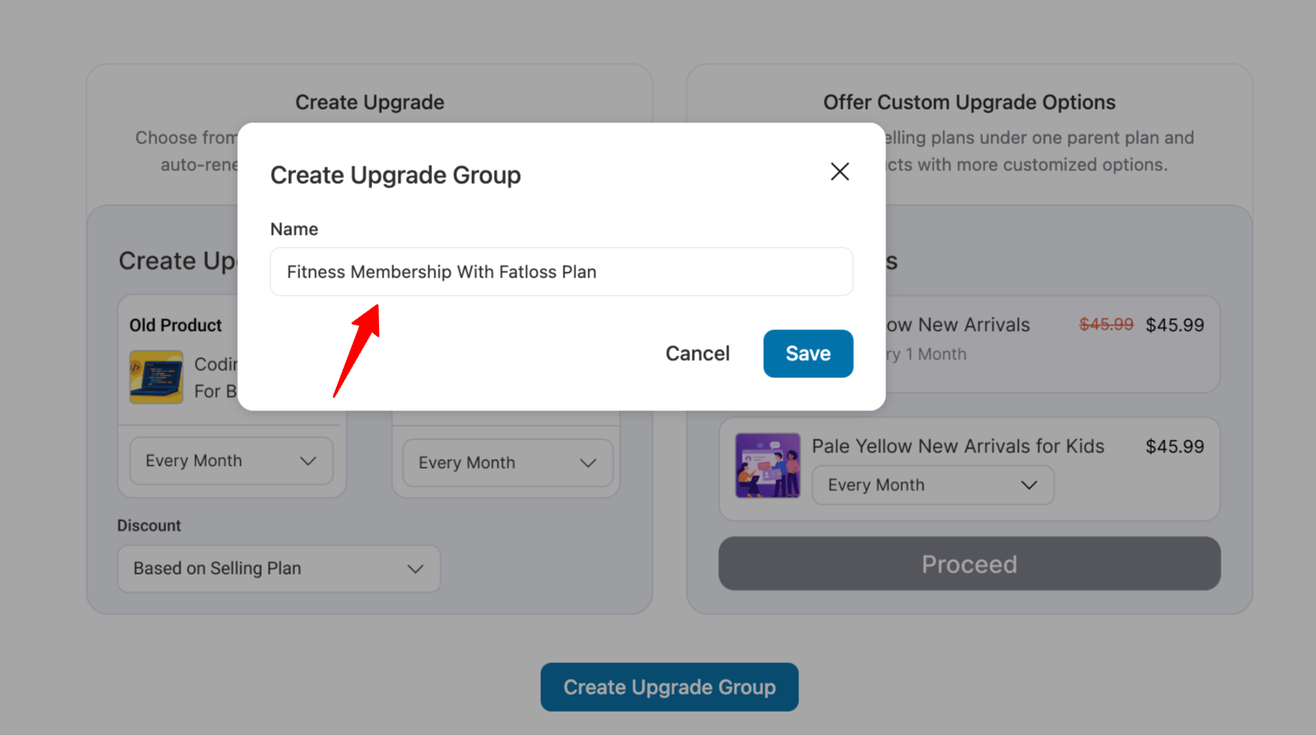Expand the Based on Selling Plan discount dropdown
Screen dimensions: 1316x735
(x=278, y=568)
